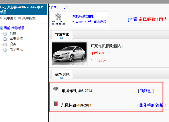Image resolution: width=169 pixels, height=122 pixels.
Task: Click page icon next to 机械
Action: pyautogui.click(x=5, y=34)
